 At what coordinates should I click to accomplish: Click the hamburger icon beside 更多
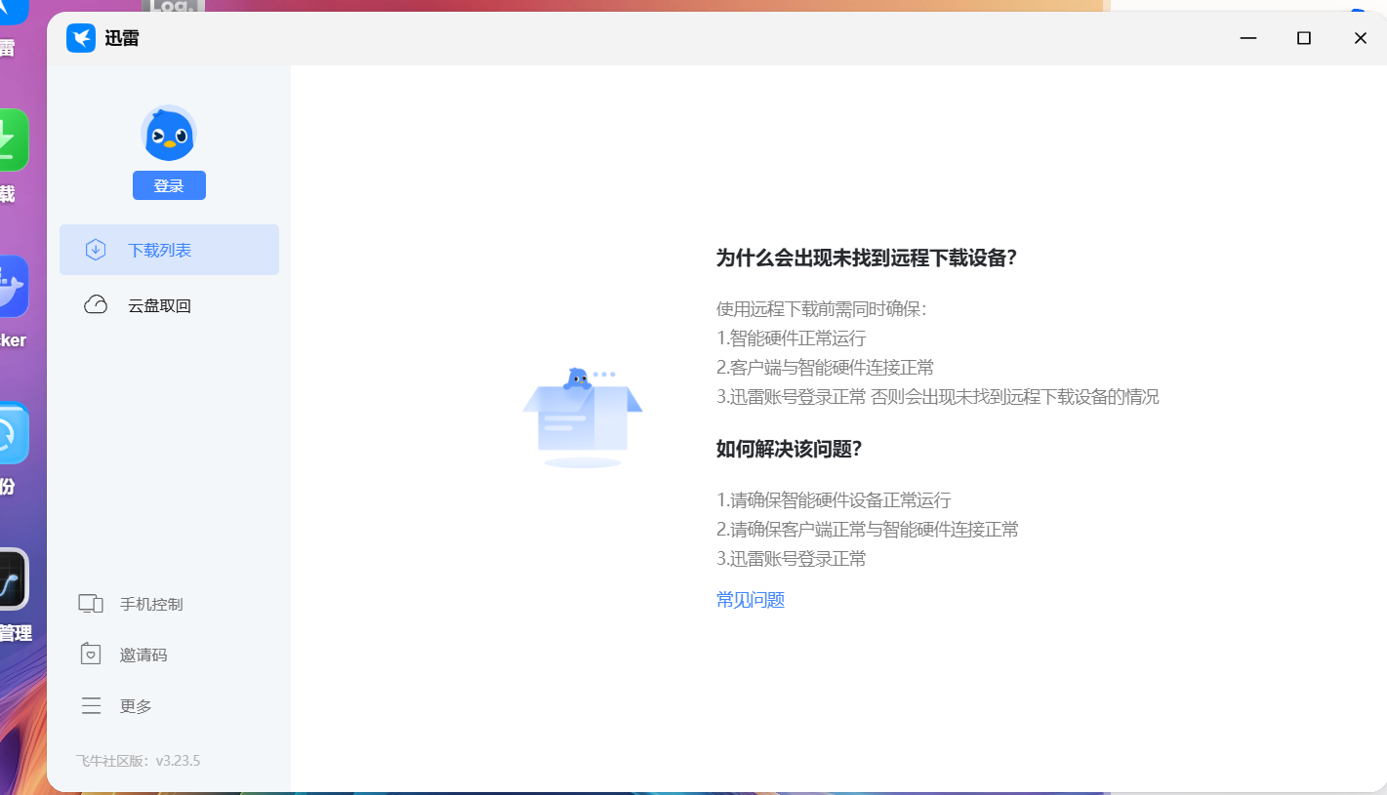tap(91, 706)
